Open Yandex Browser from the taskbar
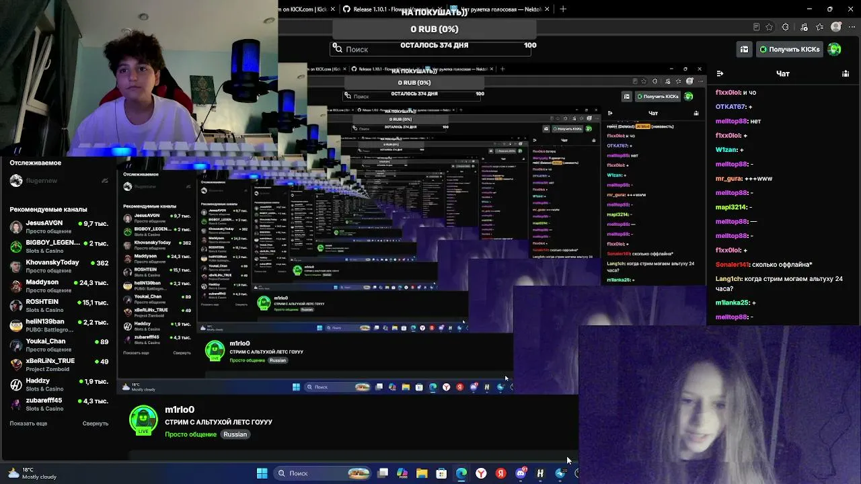The height and width of the screenshot is (484, 861). [x=481, y=473]
